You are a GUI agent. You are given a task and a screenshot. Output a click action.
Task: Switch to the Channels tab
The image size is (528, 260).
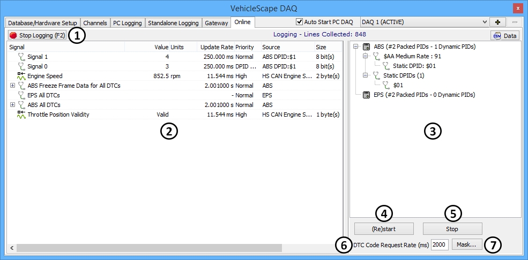point(95,23)
